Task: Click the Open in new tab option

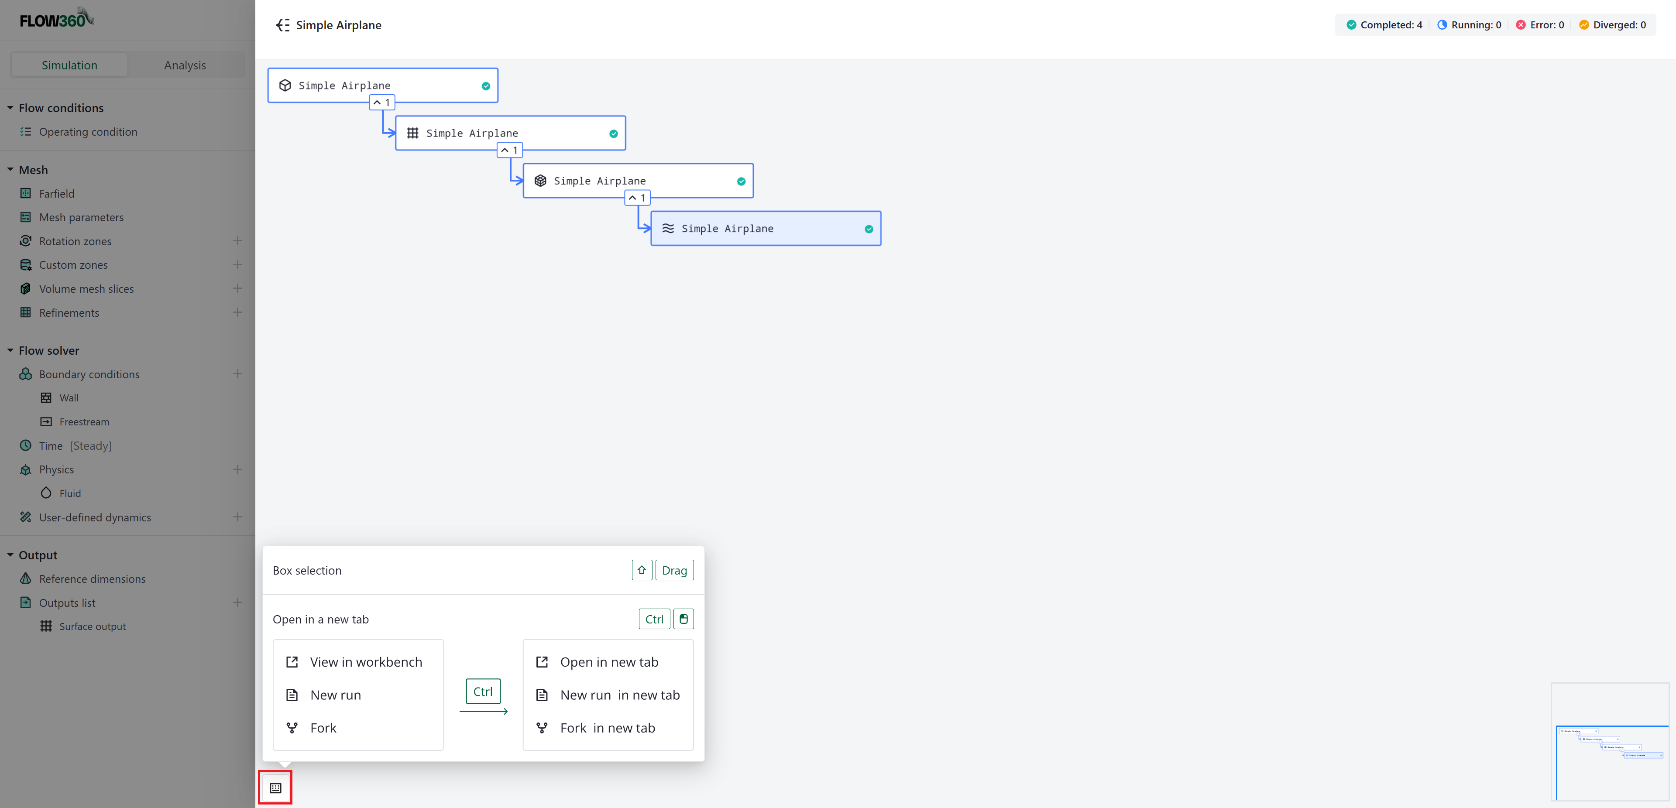Action: [x=609, y=661]
